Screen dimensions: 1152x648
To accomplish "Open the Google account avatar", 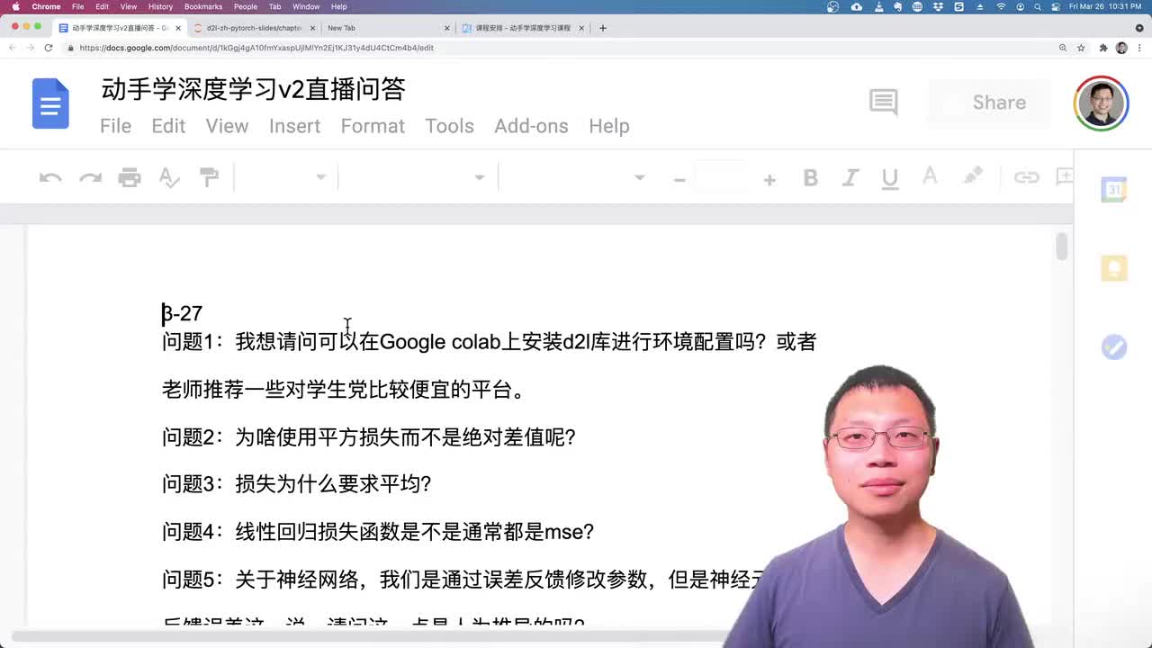I will [x=1101, y=103].
